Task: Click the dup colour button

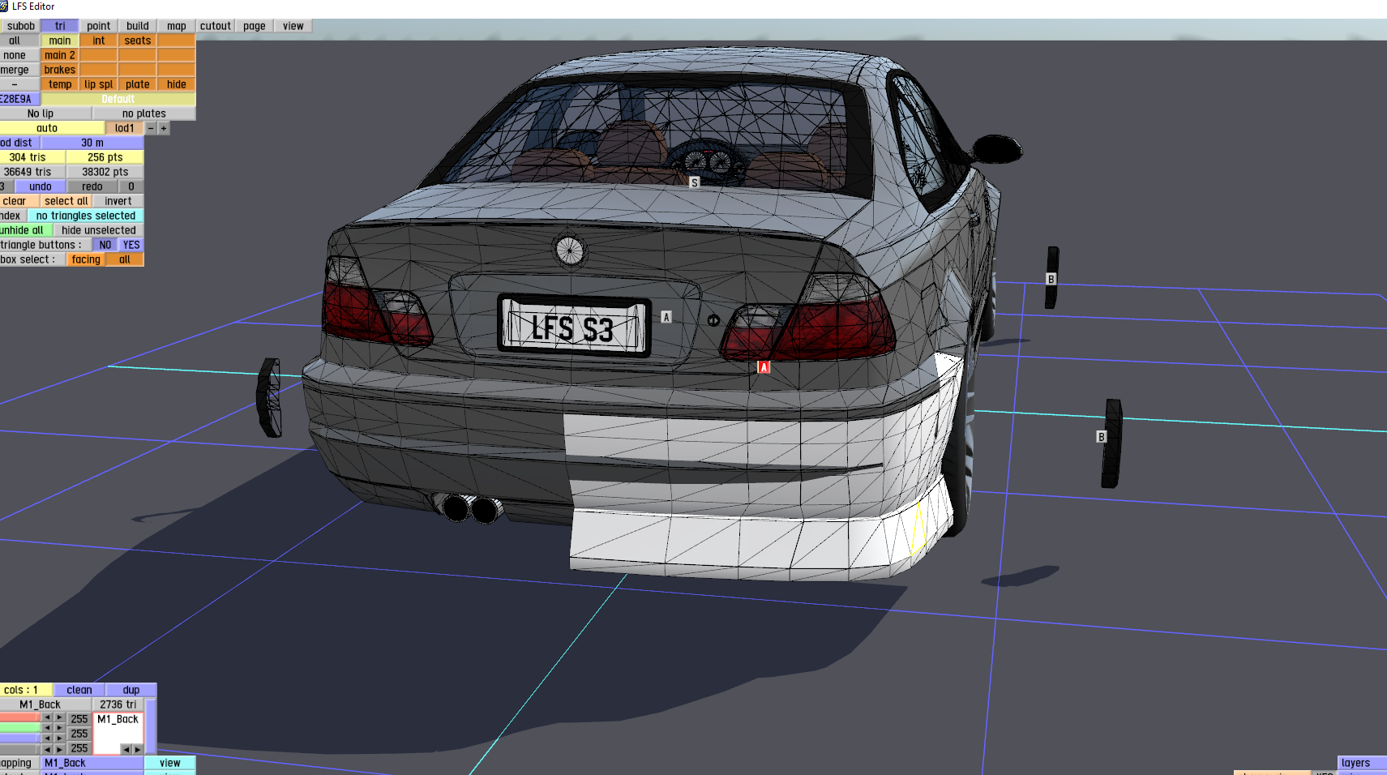Action: [x=131, y=690]
